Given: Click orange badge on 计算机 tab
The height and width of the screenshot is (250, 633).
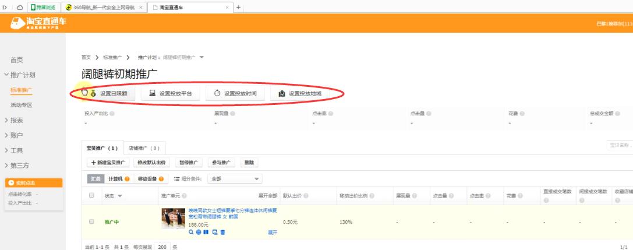Looking at the screenshot, I should 127,179.
